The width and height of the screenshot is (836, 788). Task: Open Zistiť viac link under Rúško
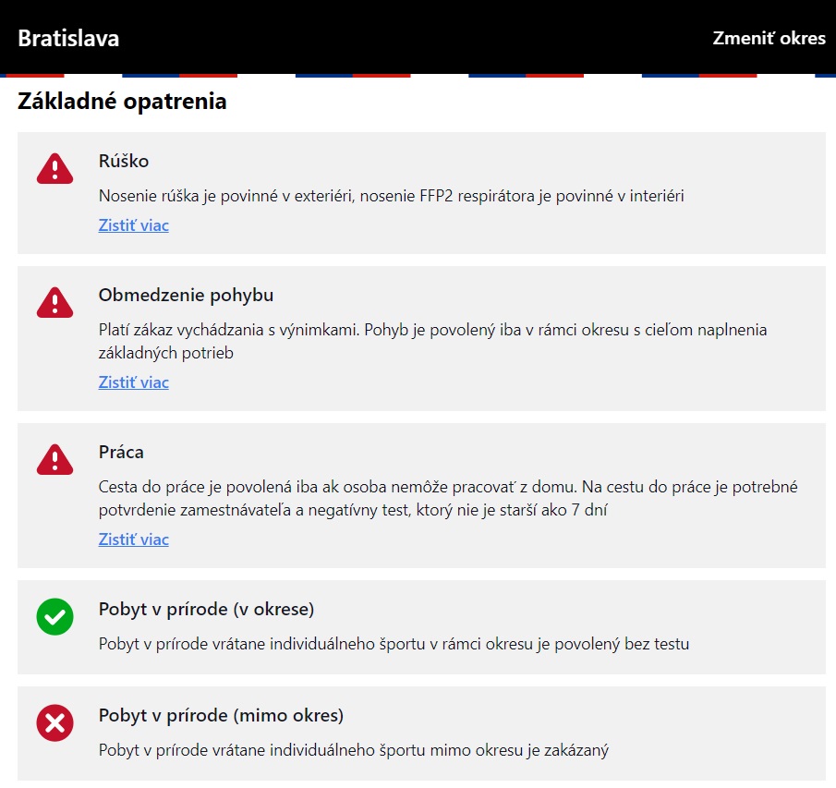click(133, 225)
